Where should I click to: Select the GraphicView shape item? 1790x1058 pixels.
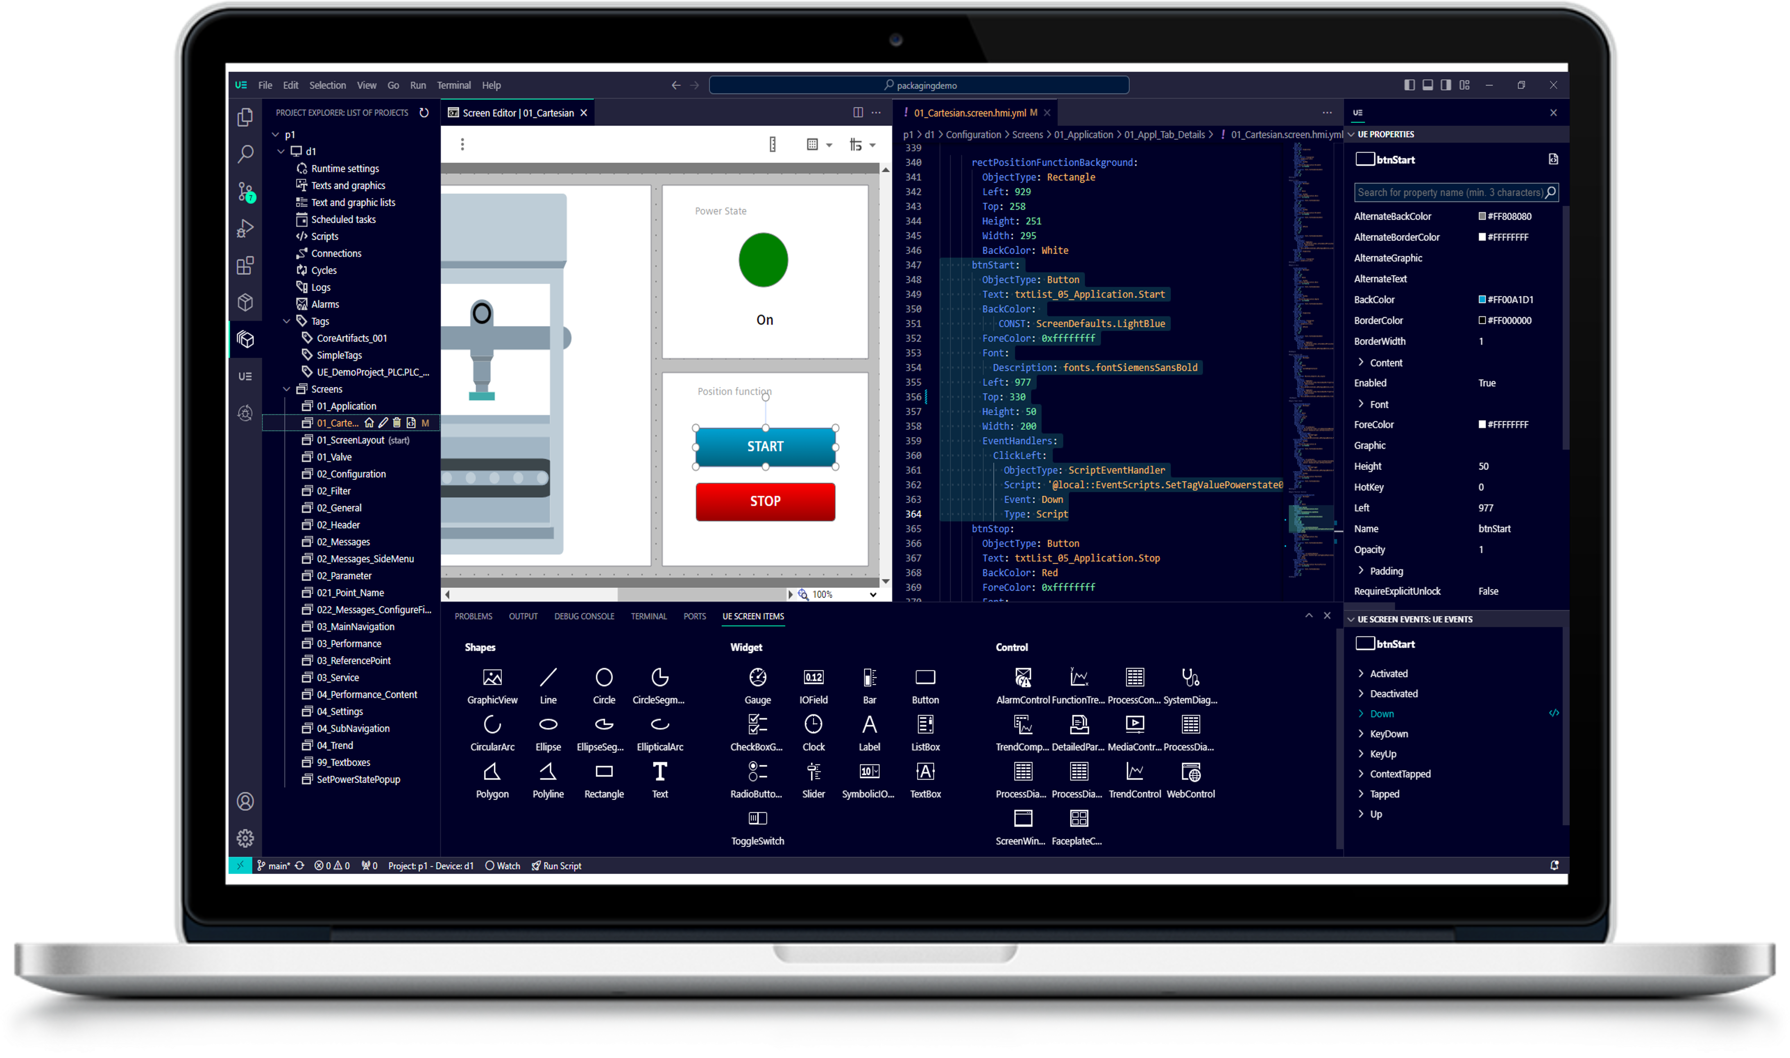492,686
